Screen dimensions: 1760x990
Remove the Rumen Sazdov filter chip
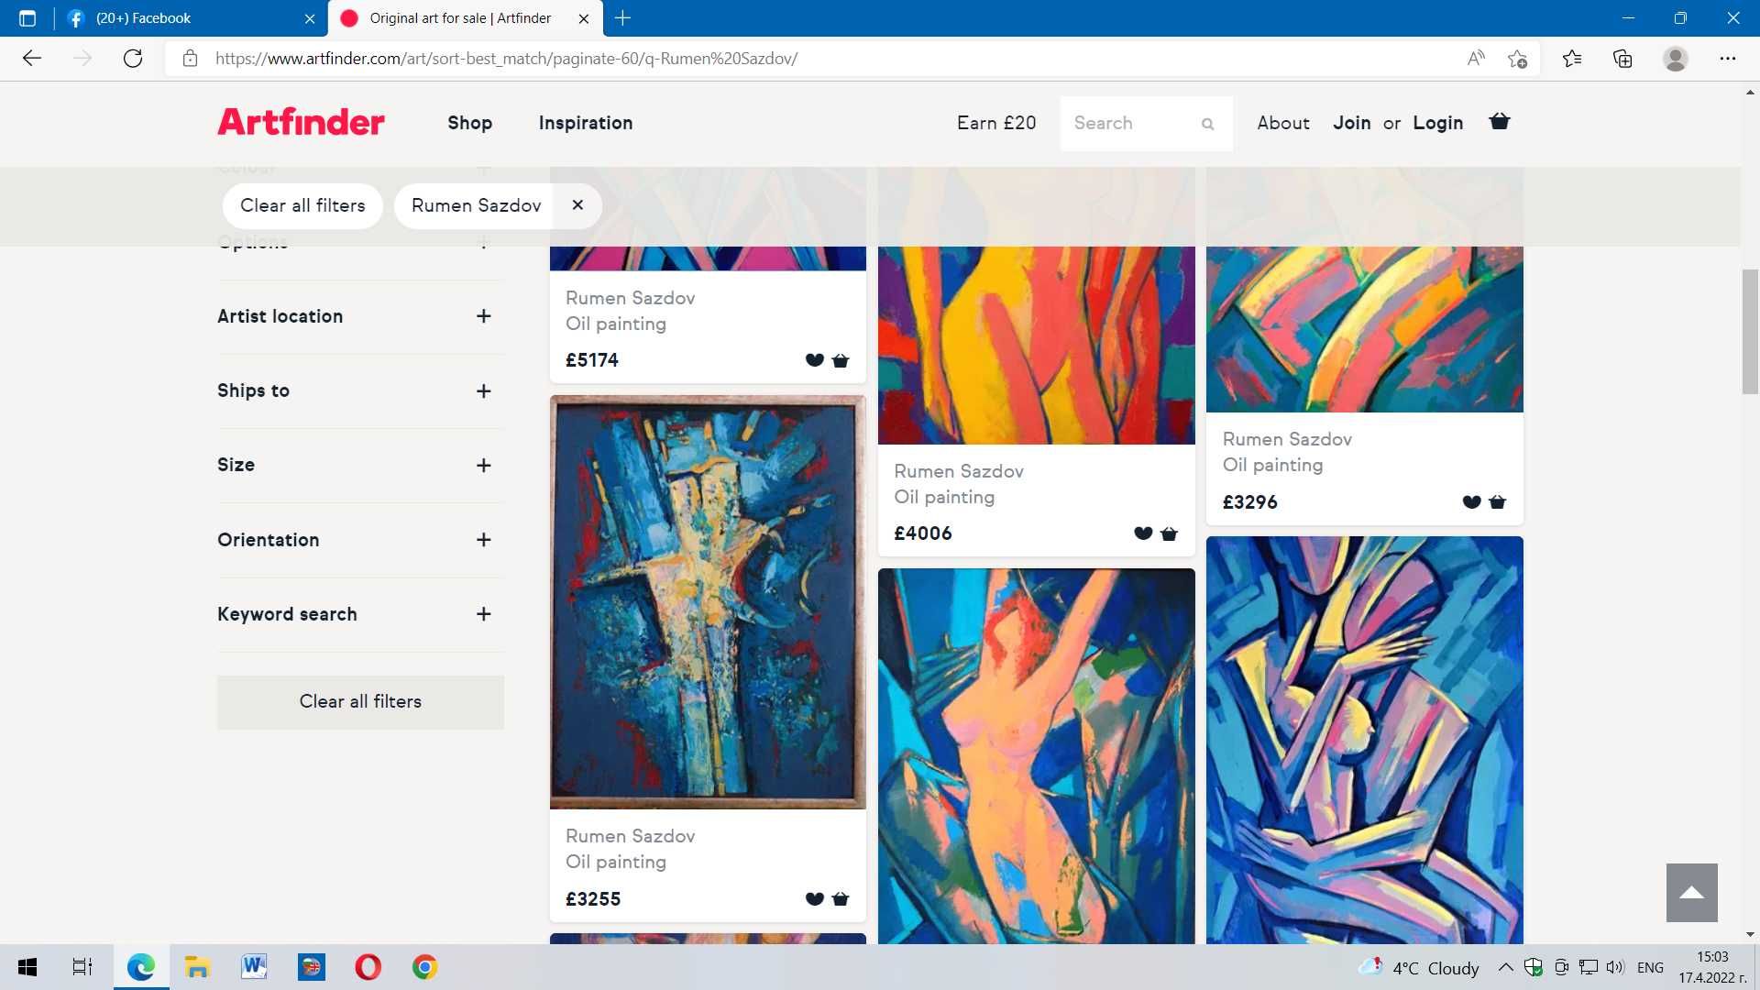(577, 205)
